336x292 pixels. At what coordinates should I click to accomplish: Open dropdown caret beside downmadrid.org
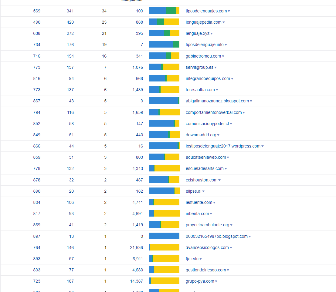click(x=218, y=135)
